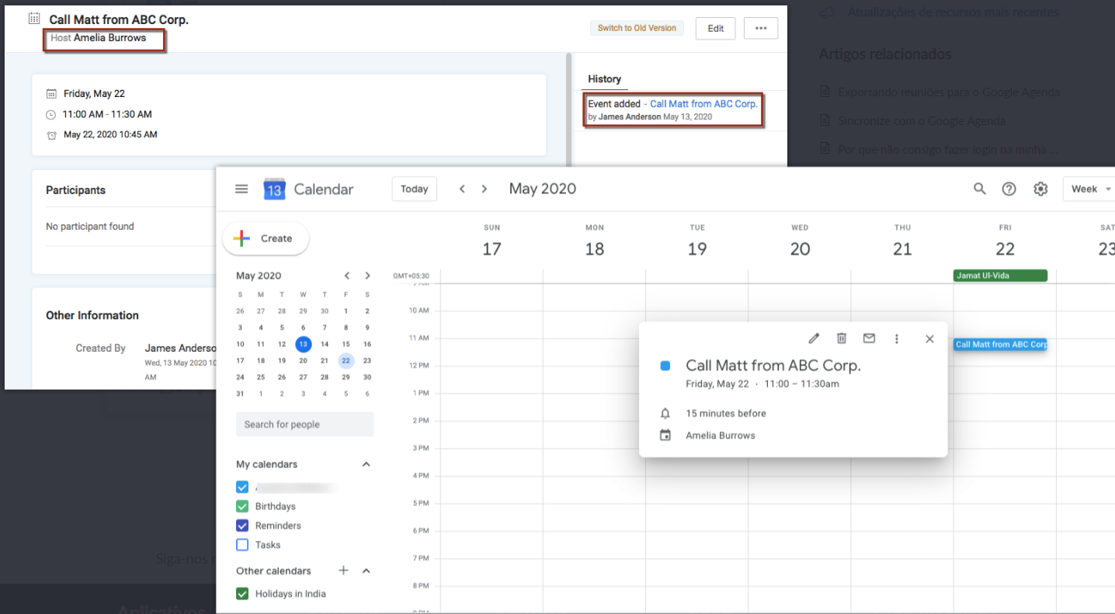1115x614 pixels.
Task: Select Call Matt event on Friday
Action: (1000, 345)
